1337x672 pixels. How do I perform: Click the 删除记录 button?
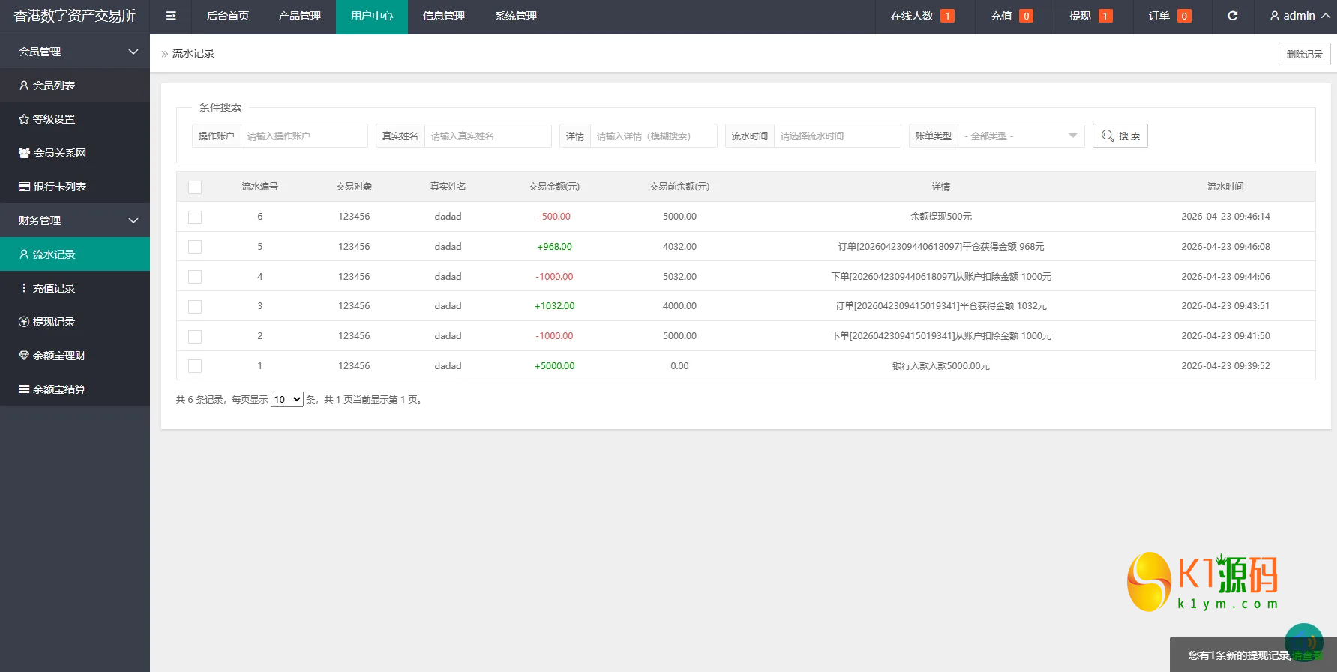(x=1305, y=54)
